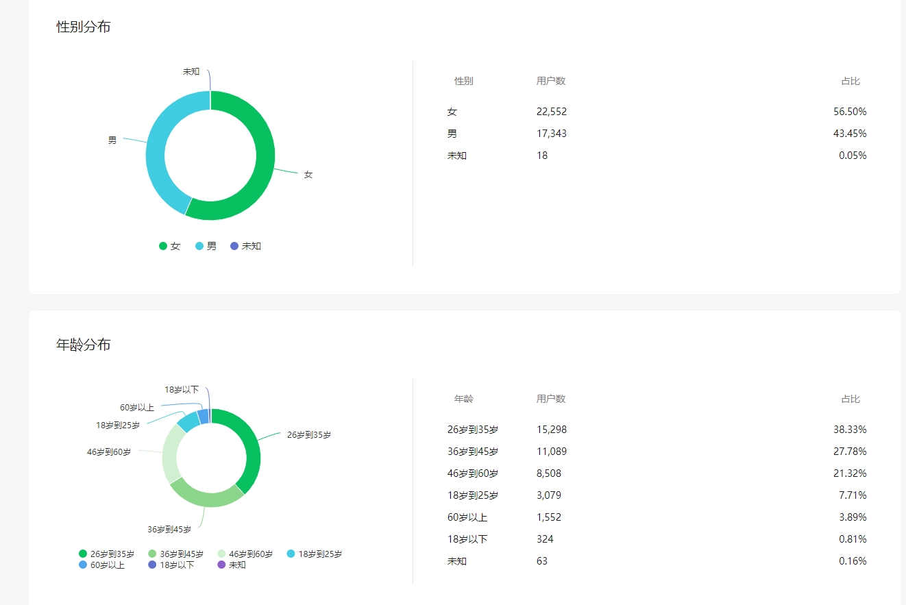Select the 15,298 user count cell

pos(552,430)
